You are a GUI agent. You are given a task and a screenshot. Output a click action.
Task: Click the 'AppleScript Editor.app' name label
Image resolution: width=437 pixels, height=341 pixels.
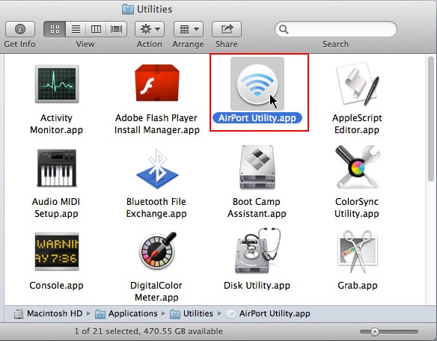point(357,123)
